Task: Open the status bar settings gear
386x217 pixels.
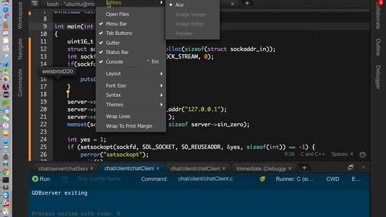Action: 362,154
